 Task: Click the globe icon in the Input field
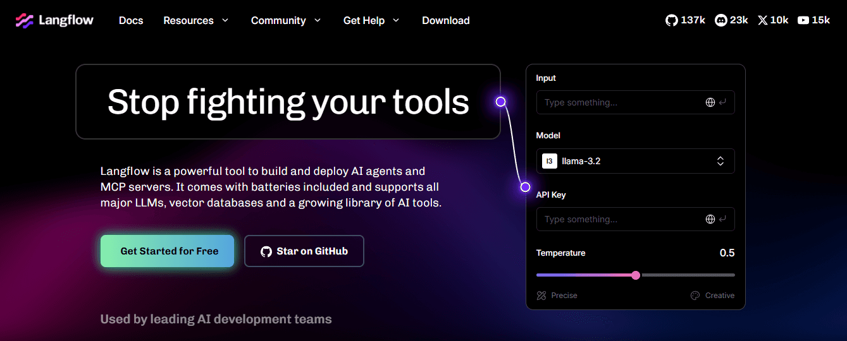click(710, 102)
